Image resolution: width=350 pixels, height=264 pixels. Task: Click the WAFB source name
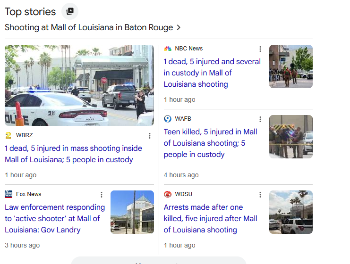point(183,119)
